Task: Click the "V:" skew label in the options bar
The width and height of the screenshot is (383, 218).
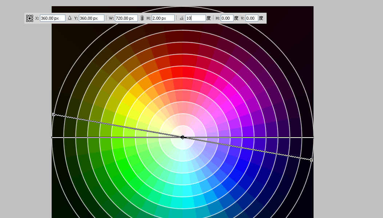Action: 243,18
